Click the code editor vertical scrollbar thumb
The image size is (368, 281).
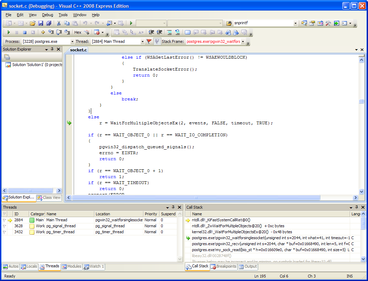[361, 102]
